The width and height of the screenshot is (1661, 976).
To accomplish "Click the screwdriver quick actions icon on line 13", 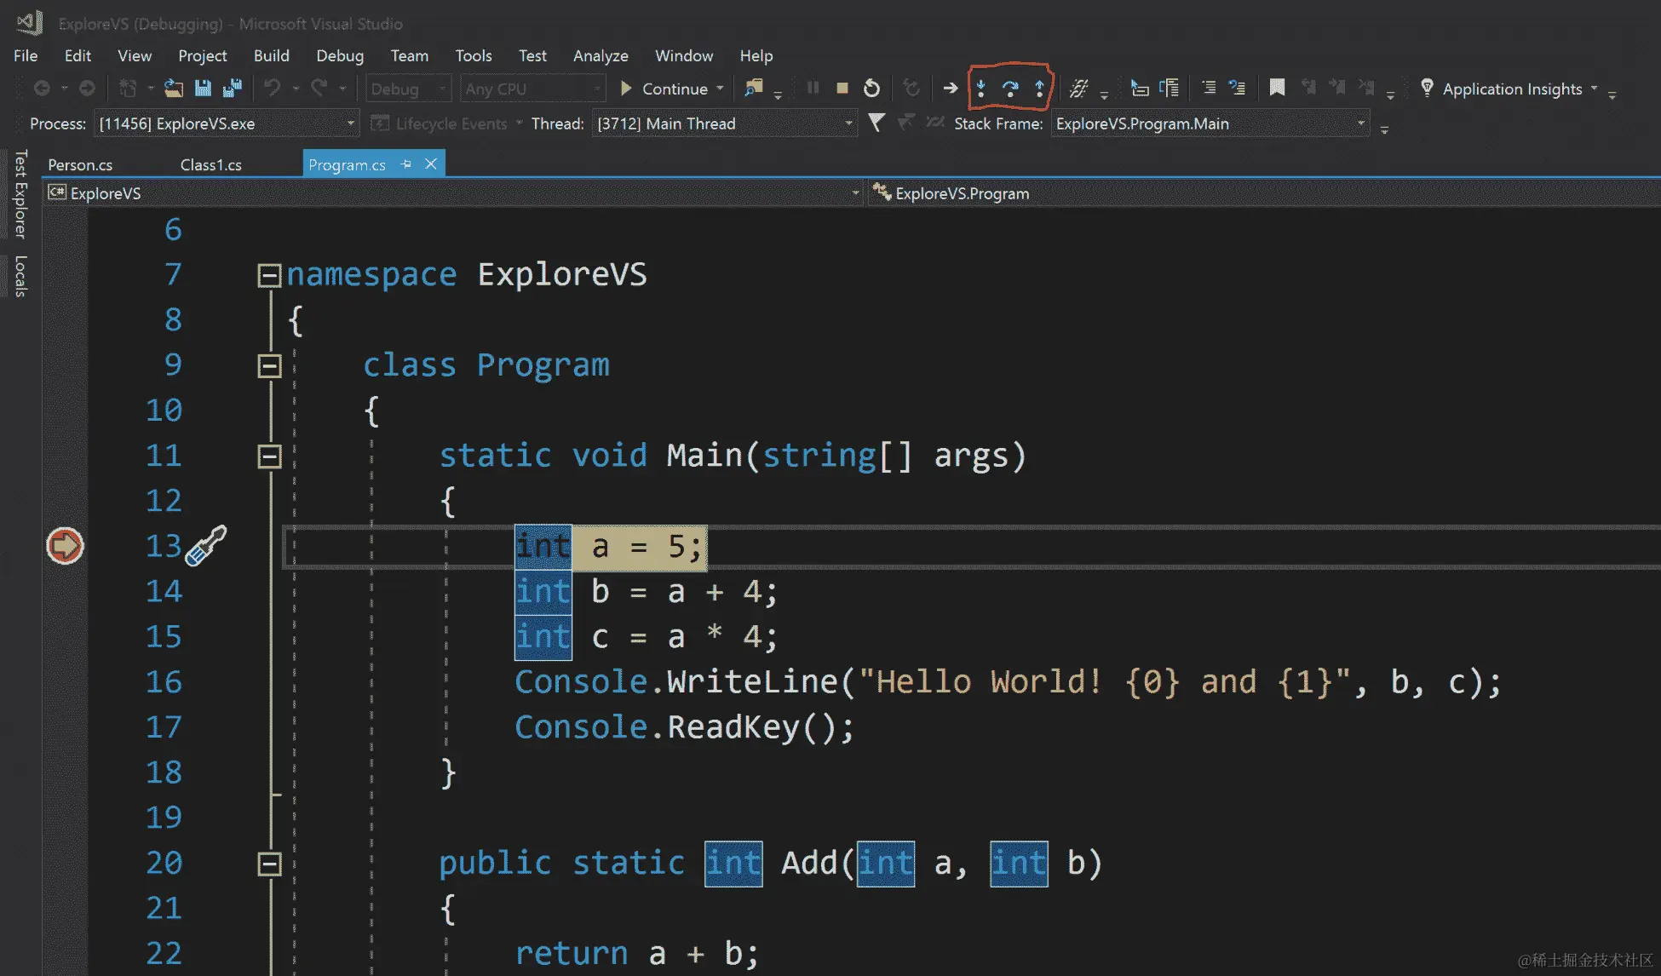I will pos(206,545).
